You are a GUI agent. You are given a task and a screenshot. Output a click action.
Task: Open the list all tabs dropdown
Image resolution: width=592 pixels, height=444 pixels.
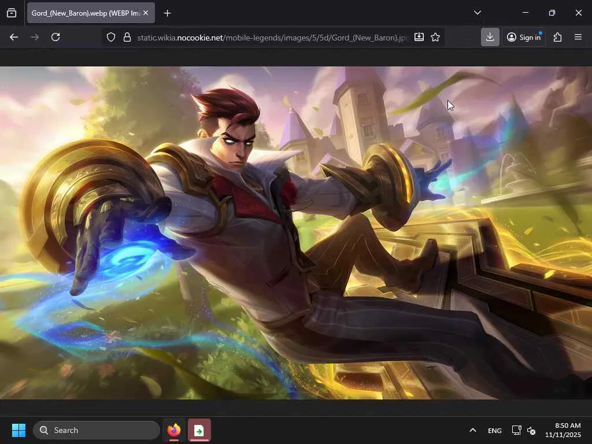pyautogui.click(x=477, y=13)
